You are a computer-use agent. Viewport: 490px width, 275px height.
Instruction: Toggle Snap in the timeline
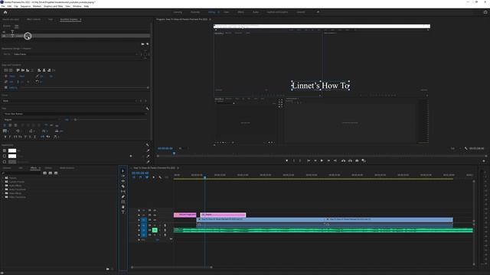point(140,177)
